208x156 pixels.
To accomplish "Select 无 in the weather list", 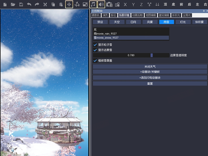I will coord(131,29).
